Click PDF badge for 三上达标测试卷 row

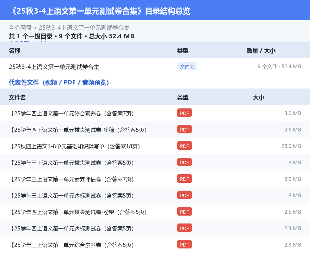tap(184, 195)
